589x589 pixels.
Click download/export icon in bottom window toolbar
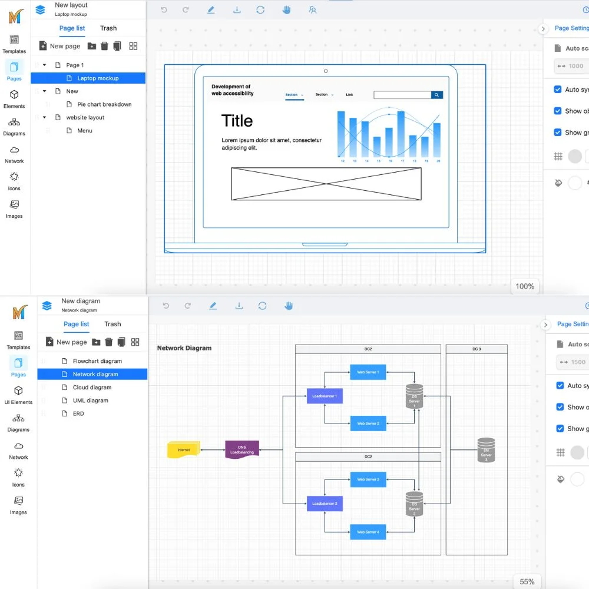[x=239, y=306]
